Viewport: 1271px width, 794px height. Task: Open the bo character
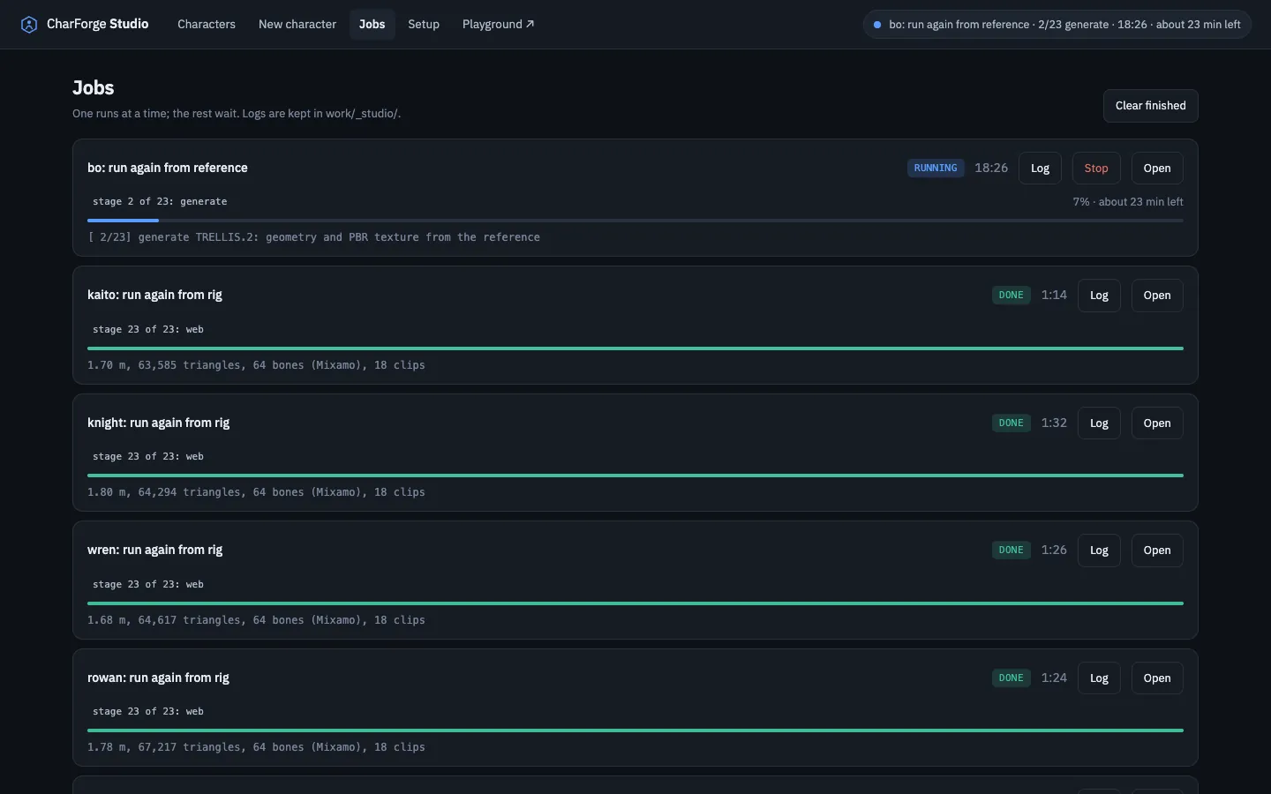click(1157, 169)
